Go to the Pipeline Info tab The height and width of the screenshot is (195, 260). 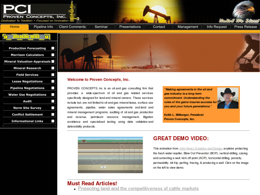click(43, 27)
